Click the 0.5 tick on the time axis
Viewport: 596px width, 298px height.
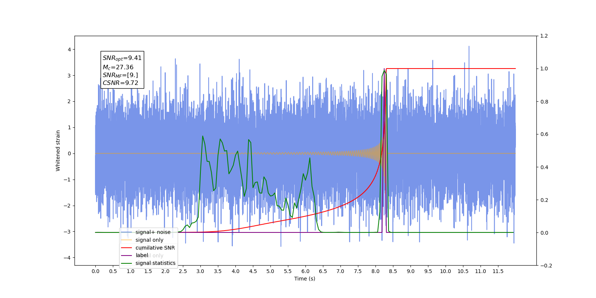(113, 271)
